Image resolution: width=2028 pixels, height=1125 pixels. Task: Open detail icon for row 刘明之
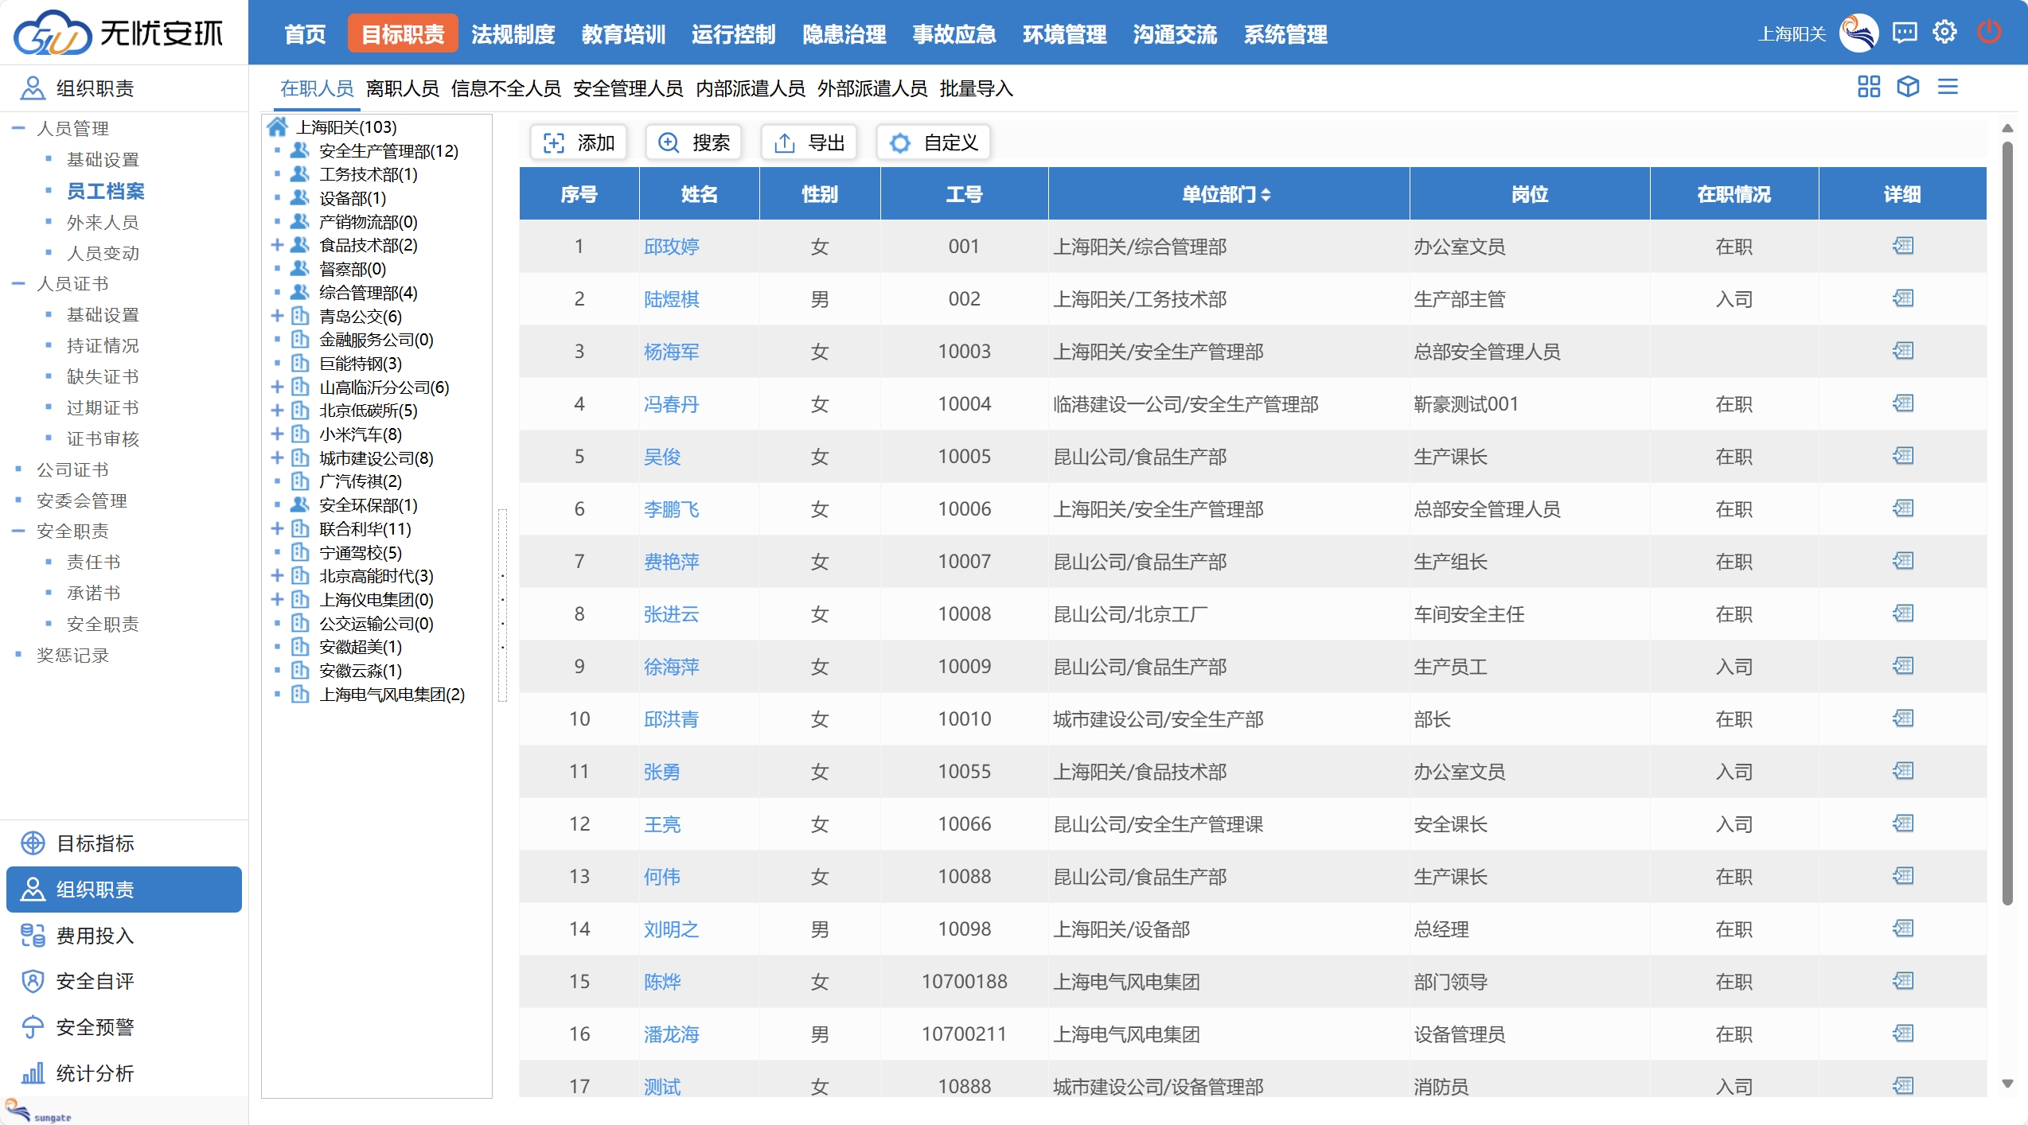1902,928
